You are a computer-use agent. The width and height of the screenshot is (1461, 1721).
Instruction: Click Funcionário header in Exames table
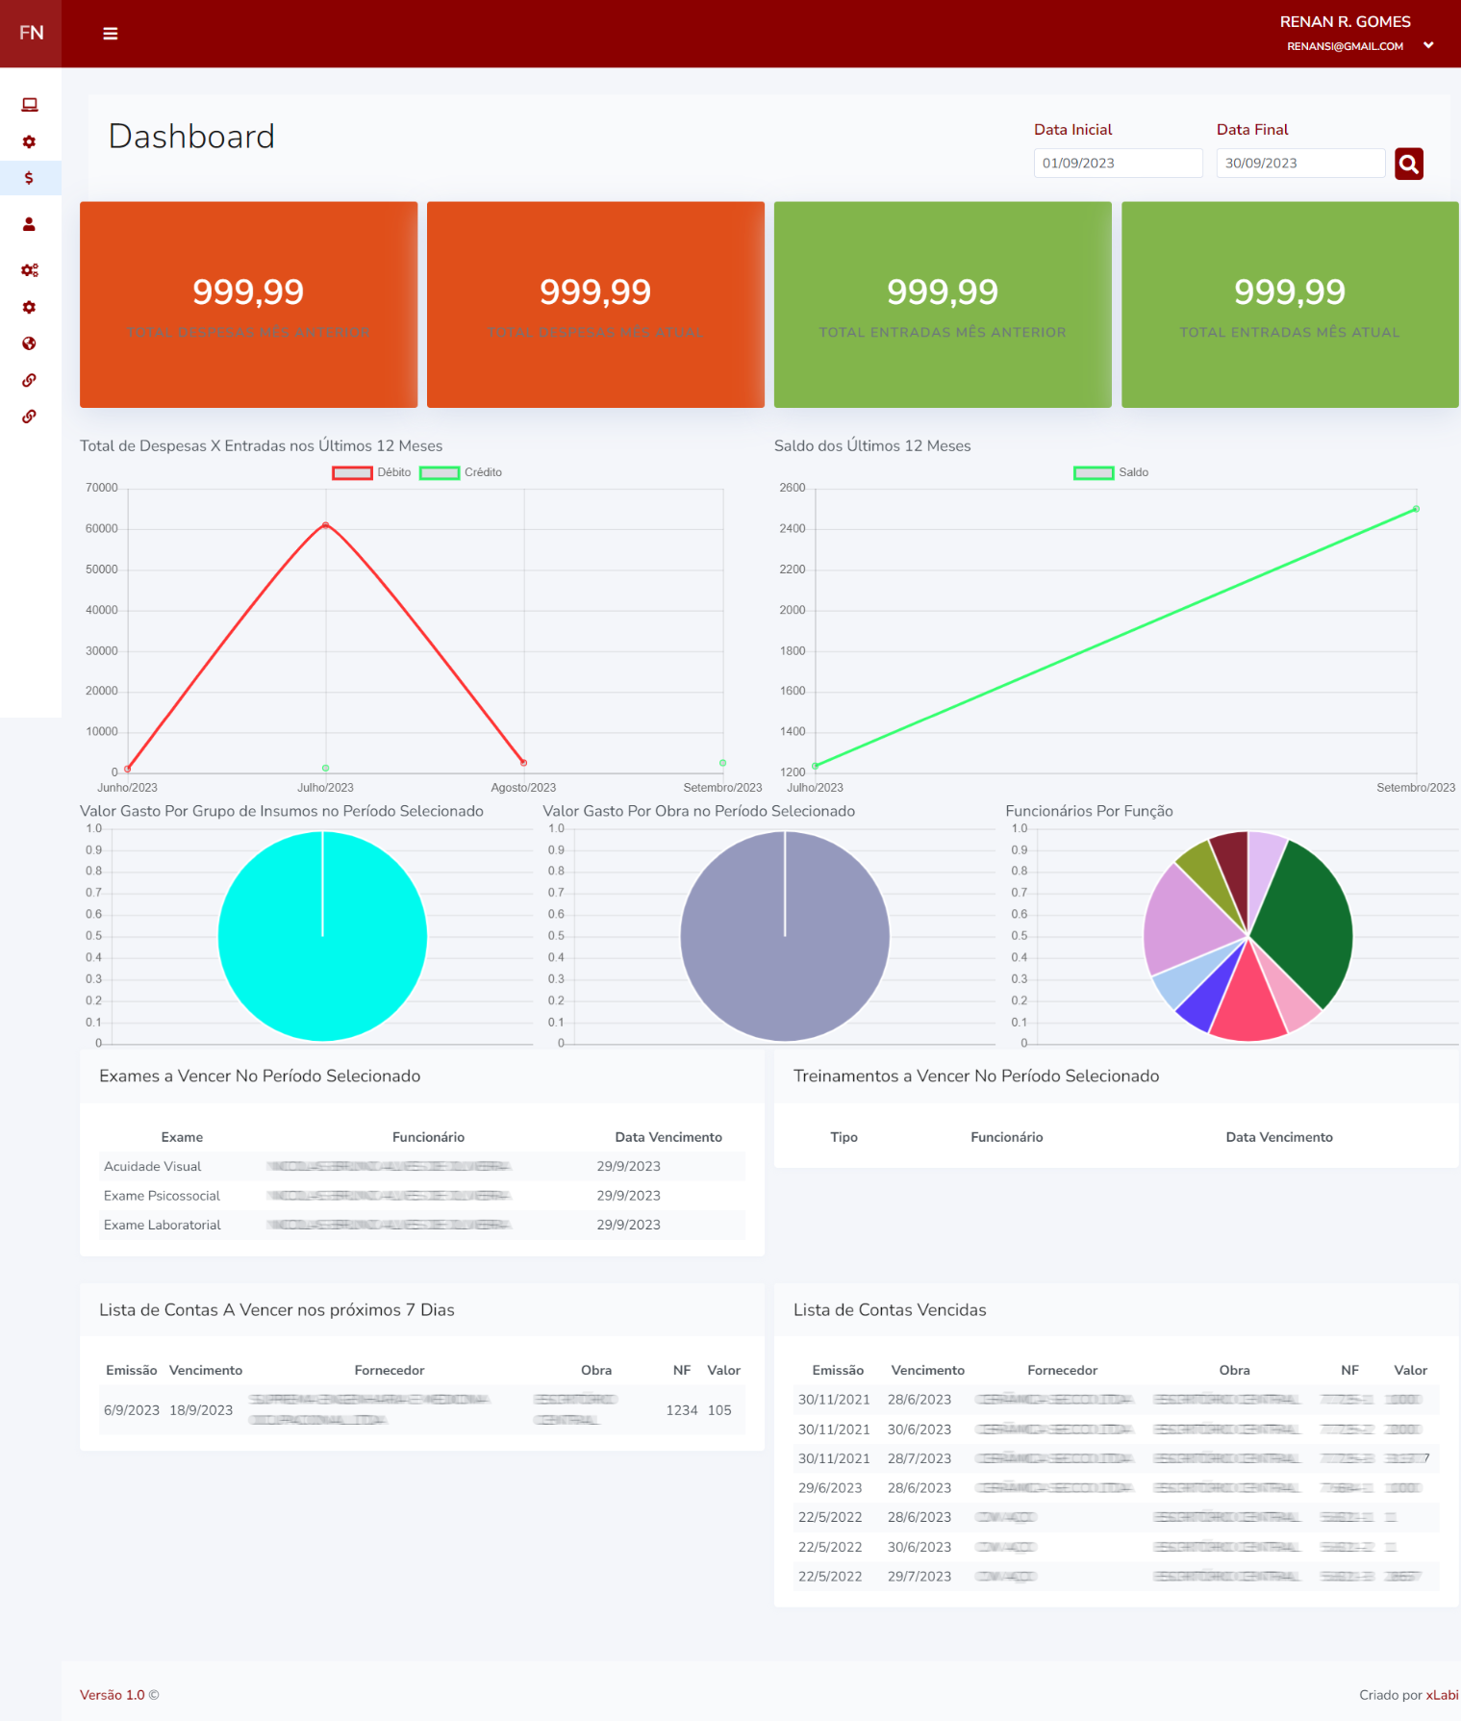(428, 1137)
